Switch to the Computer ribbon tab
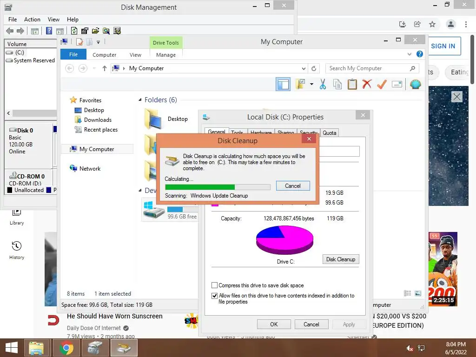The image size is (476, 357). tap(105, 55)
